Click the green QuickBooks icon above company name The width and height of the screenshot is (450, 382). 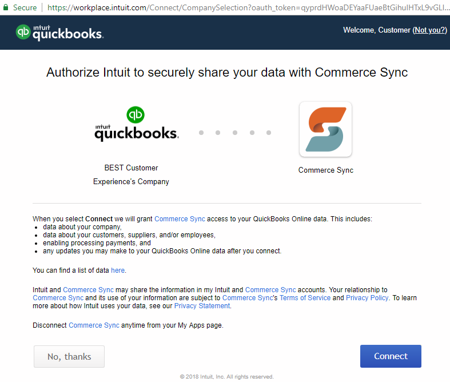point(136,115)
